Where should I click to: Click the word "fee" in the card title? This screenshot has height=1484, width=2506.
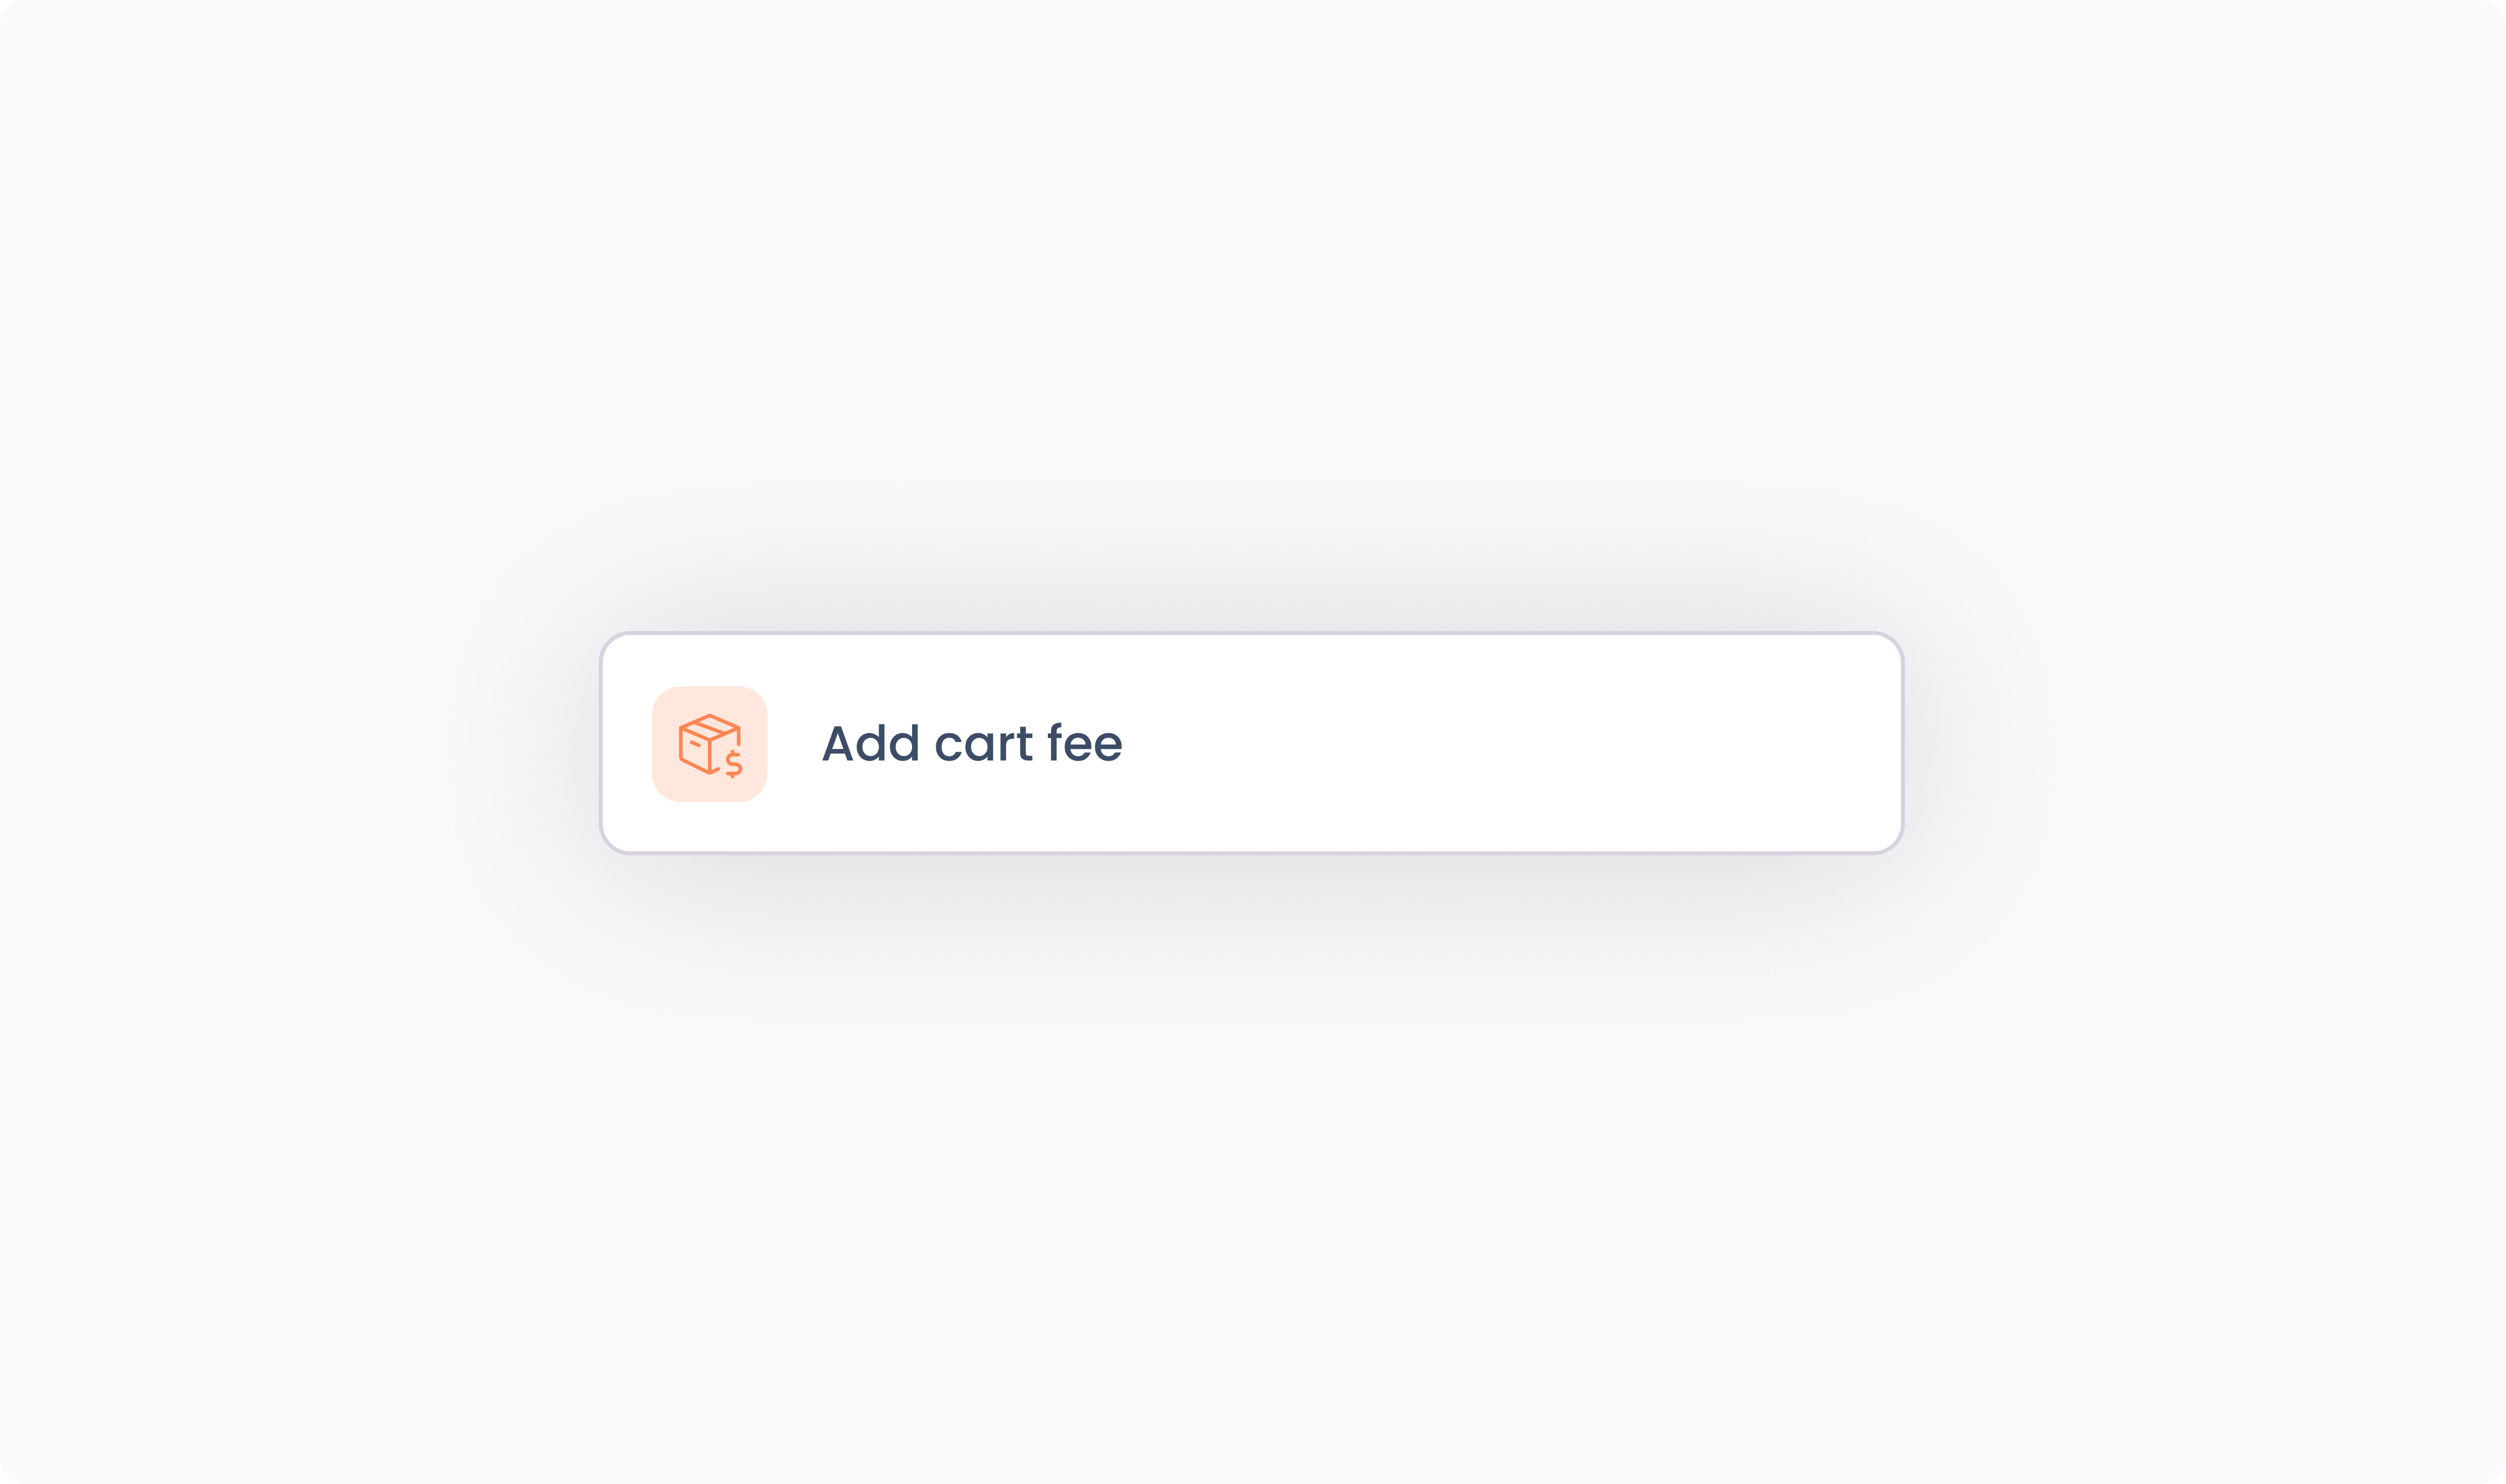coord(1085,743)
